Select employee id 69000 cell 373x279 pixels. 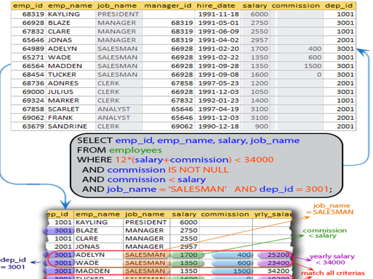tap(28, 92)
